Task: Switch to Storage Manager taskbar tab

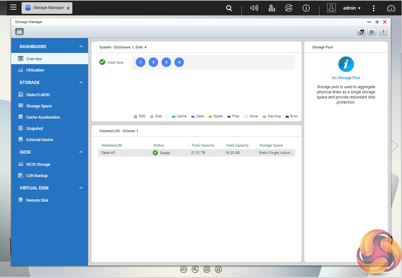Action: [x=47, y=8]
